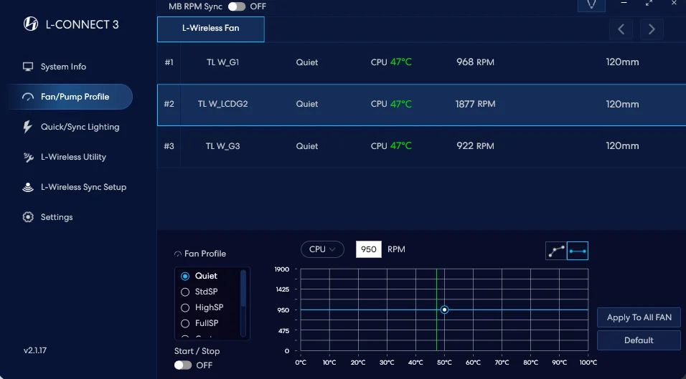Screen dimensions: 686x379
Task: Click Apply To All FAN button
Action: click(x=639, y=317)
